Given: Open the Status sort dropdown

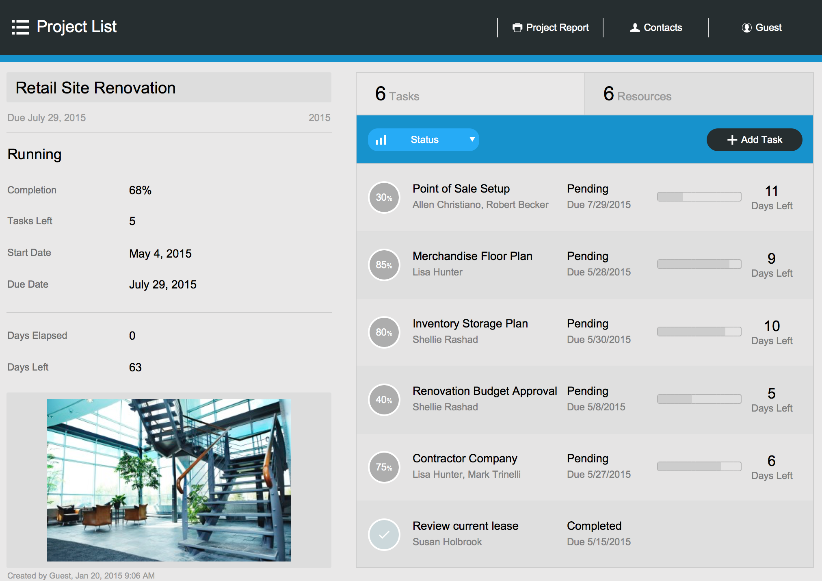Looking at the screenshot, I should point(424,140).
